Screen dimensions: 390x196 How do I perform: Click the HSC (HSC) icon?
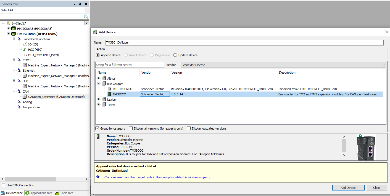pos(25,50)
